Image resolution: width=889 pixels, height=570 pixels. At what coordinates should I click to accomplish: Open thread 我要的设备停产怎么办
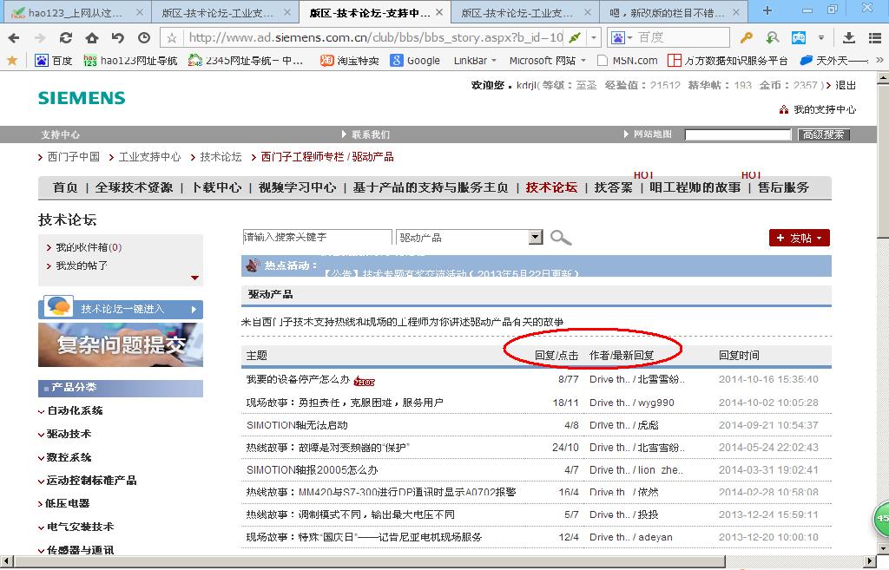click(298, 380)
